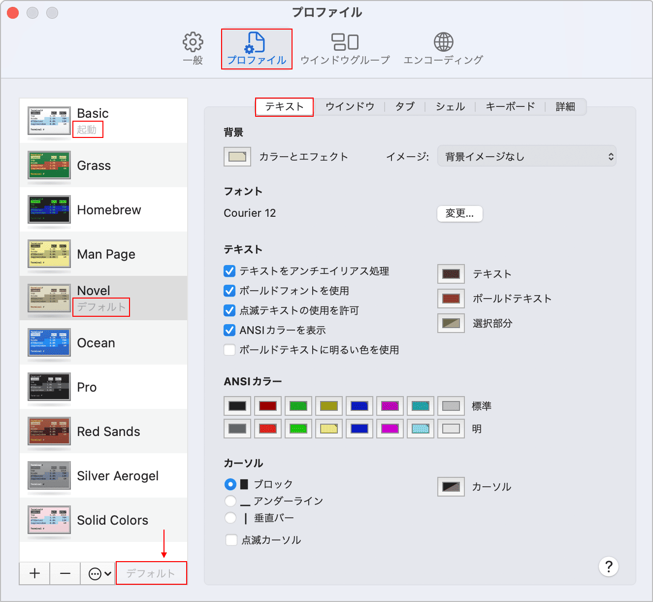The image size is (653, 602).
Task: Edit standard ANSI blue color swatch
Action: [x=359, y=406]
